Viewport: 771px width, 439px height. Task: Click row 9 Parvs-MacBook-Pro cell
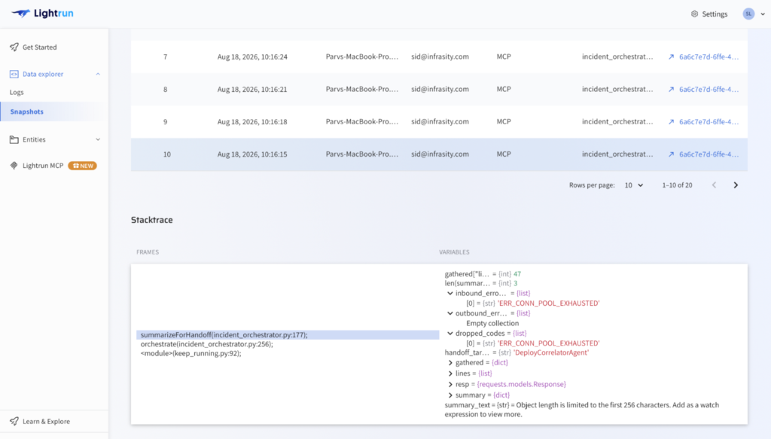point(362,122)
